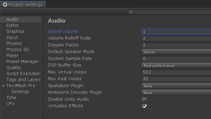Open the Physics settings category
The width and height of the screenshot is (211, 119).
pyautogui.click(x=14, y=44)
